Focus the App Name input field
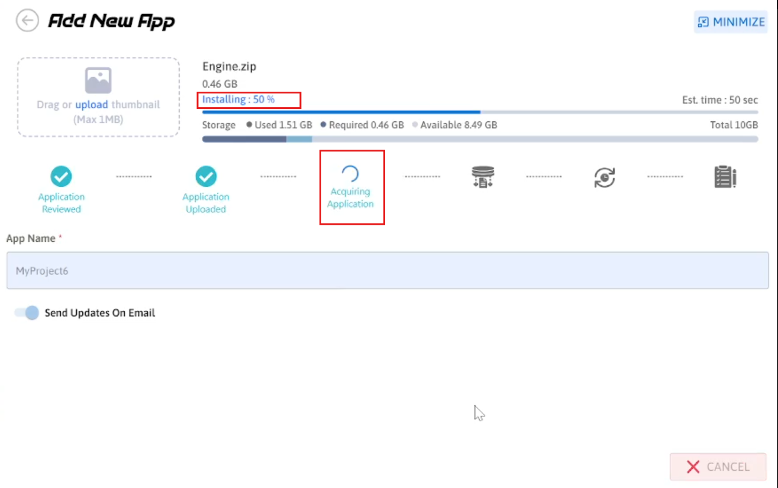 click(x=388, y=271)
